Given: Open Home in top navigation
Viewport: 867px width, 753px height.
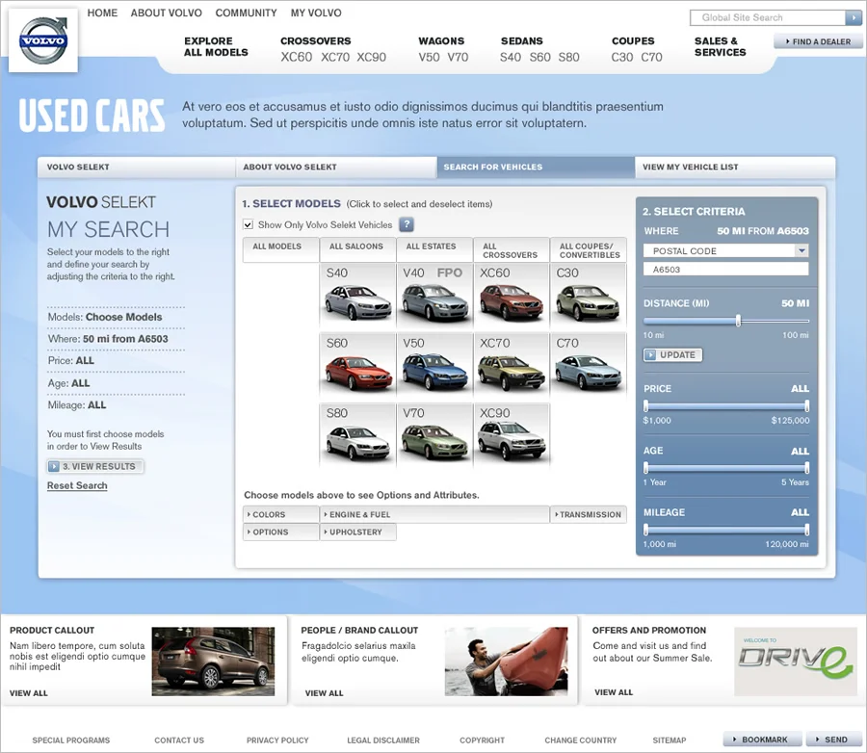Looking at the screenshot, I should [x=102, y=13].
